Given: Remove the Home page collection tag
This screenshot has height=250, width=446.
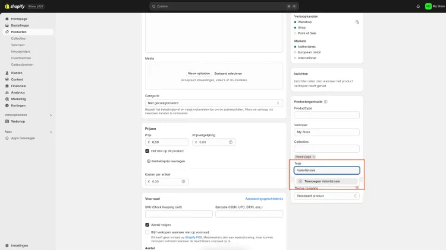Looking at the screenshot, I should pos(314,157).
